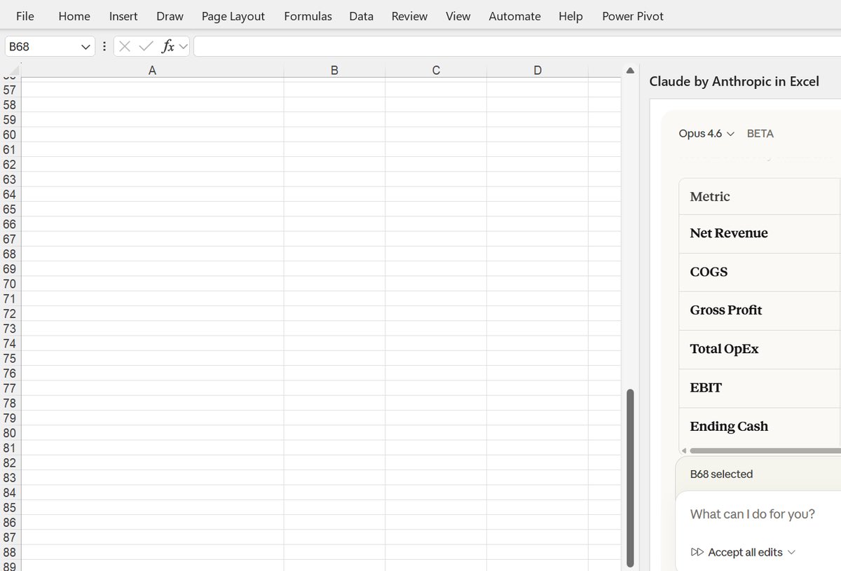Select row 57 header

point(10,90)
